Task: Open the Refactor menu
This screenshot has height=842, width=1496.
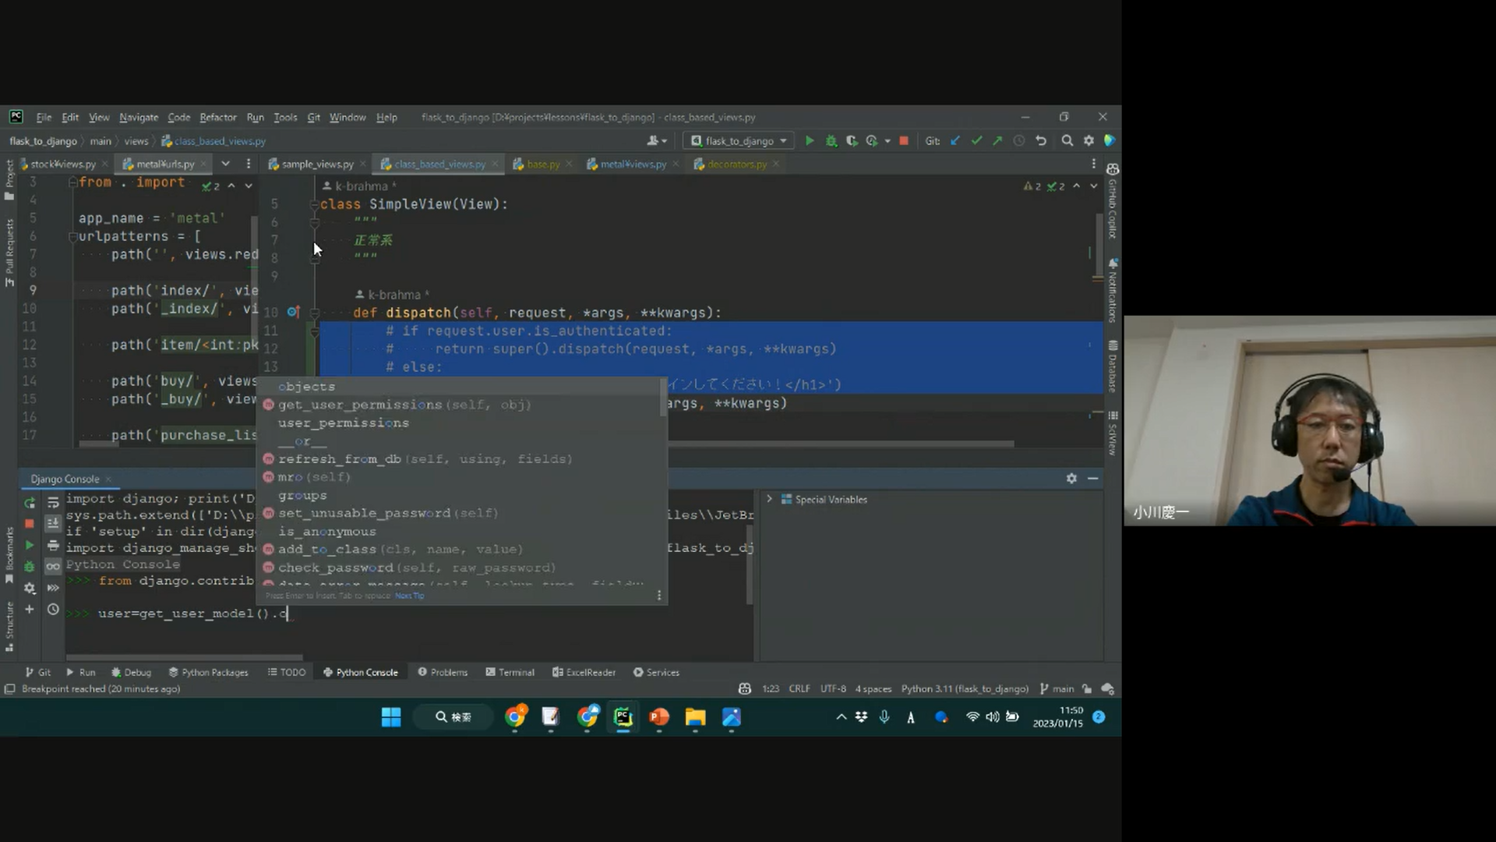Action: coord(217,117)
